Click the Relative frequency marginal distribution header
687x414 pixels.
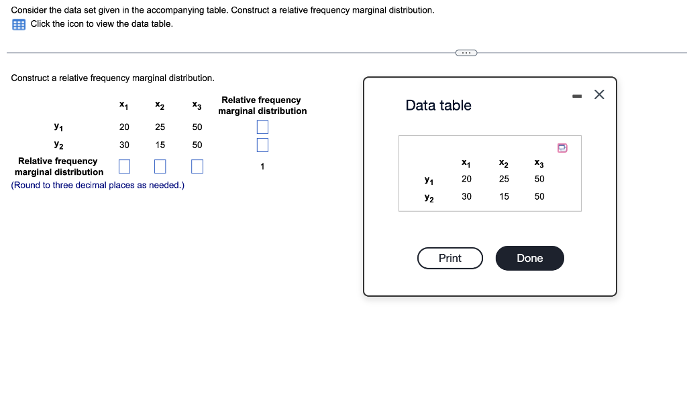(261, 105)
